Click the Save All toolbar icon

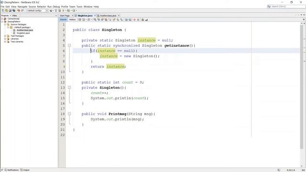point(14,11)
